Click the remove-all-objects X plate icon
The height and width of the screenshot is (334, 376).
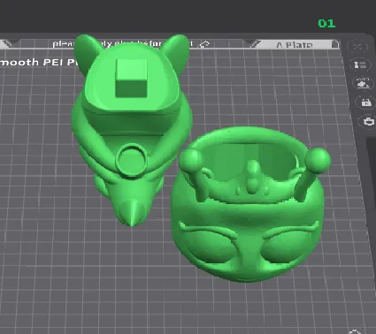[x=357, y=46]
